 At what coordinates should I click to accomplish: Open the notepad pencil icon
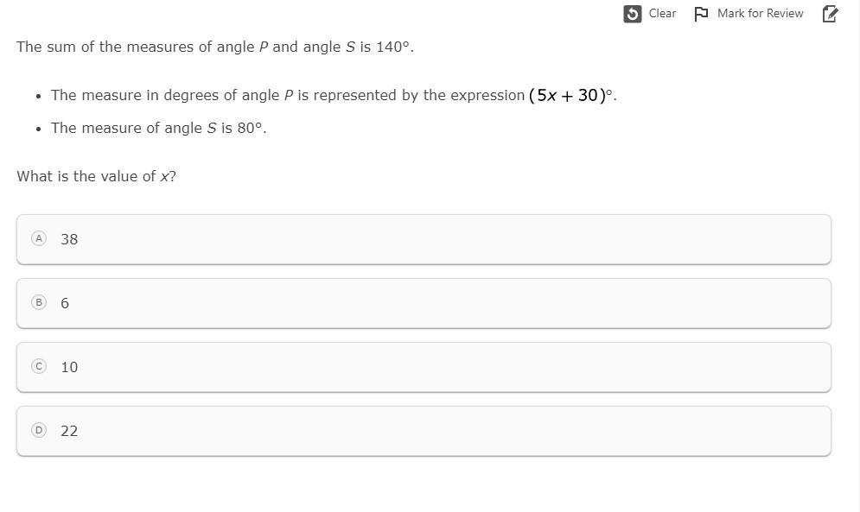click(x=830, y=14)
